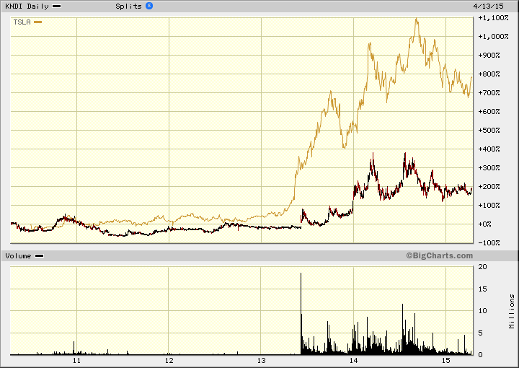The image size is (519, 368).
Task: Click the date '4/13/15'
Action: [x=488, y=6]
